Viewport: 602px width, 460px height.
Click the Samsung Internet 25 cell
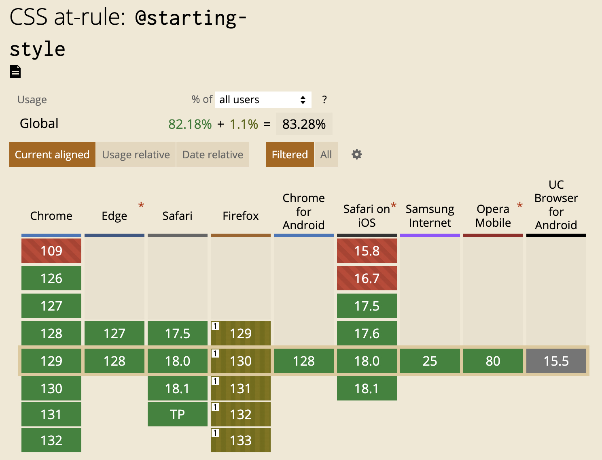click(x=430, y=361)
